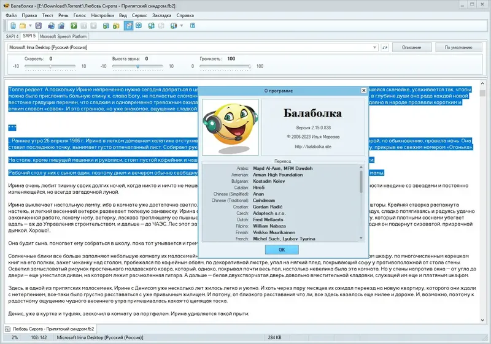Image resolution: width=491 pixels, height=344 pixels.
Task: Switch to the SAPI 4 tab
Action: [12, 36]
